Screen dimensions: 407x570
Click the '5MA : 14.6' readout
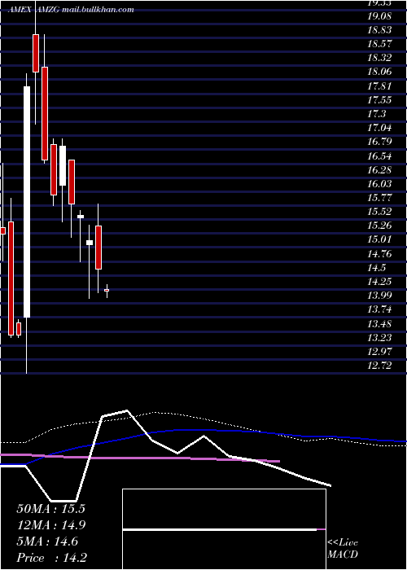point(47,541)
